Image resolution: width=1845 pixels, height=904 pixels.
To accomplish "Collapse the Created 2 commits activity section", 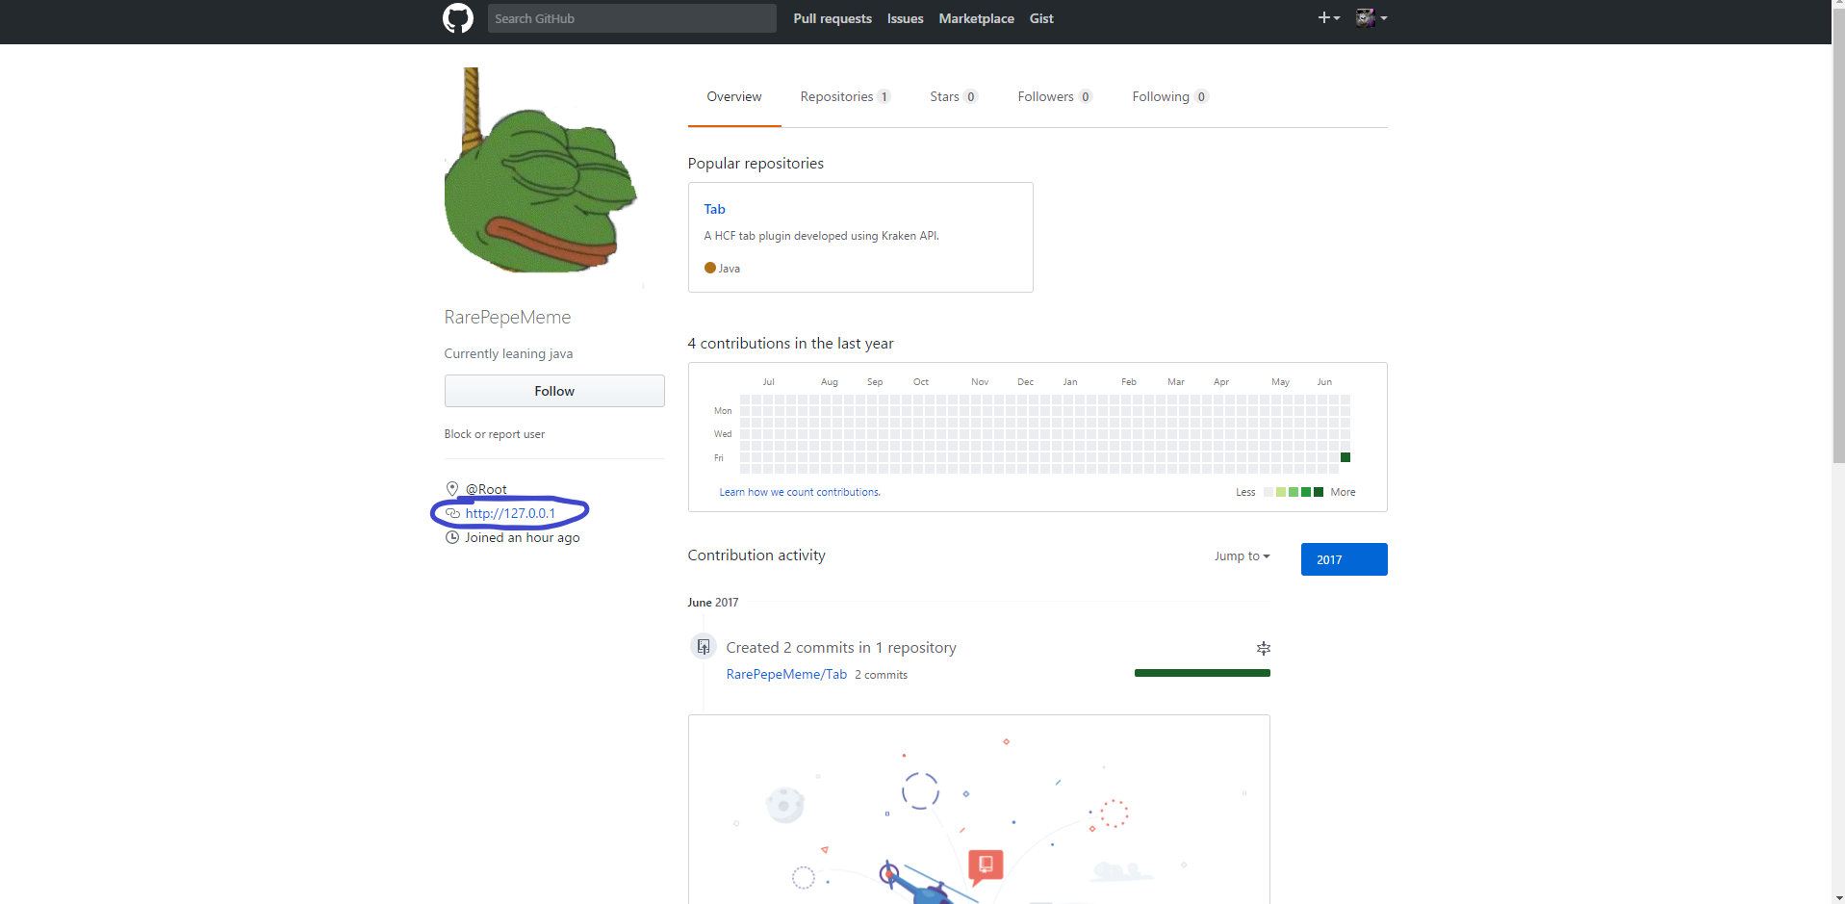I will pos(1264,648).
